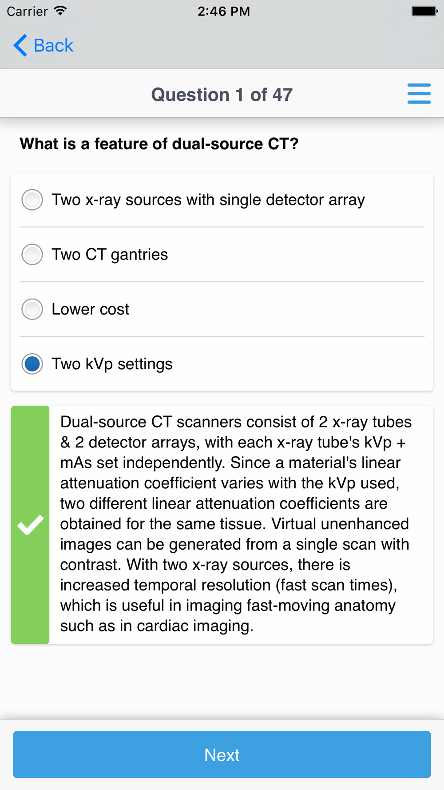This screenshot has height=790, width=444.
Task: Tap the "Two kVp settings" answer text
Action: [112, 364]
